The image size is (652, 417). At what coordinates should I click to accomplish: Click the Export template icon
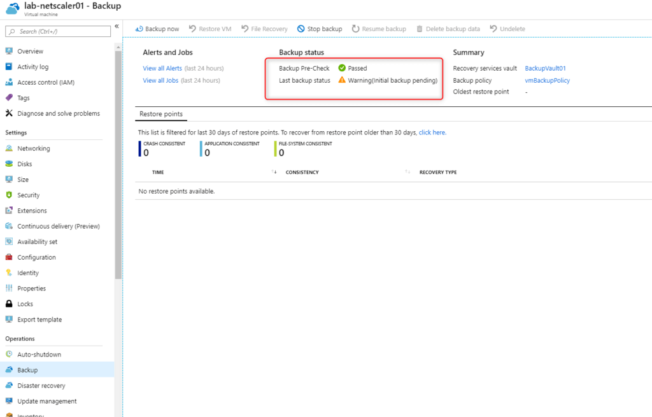(9, 320)
